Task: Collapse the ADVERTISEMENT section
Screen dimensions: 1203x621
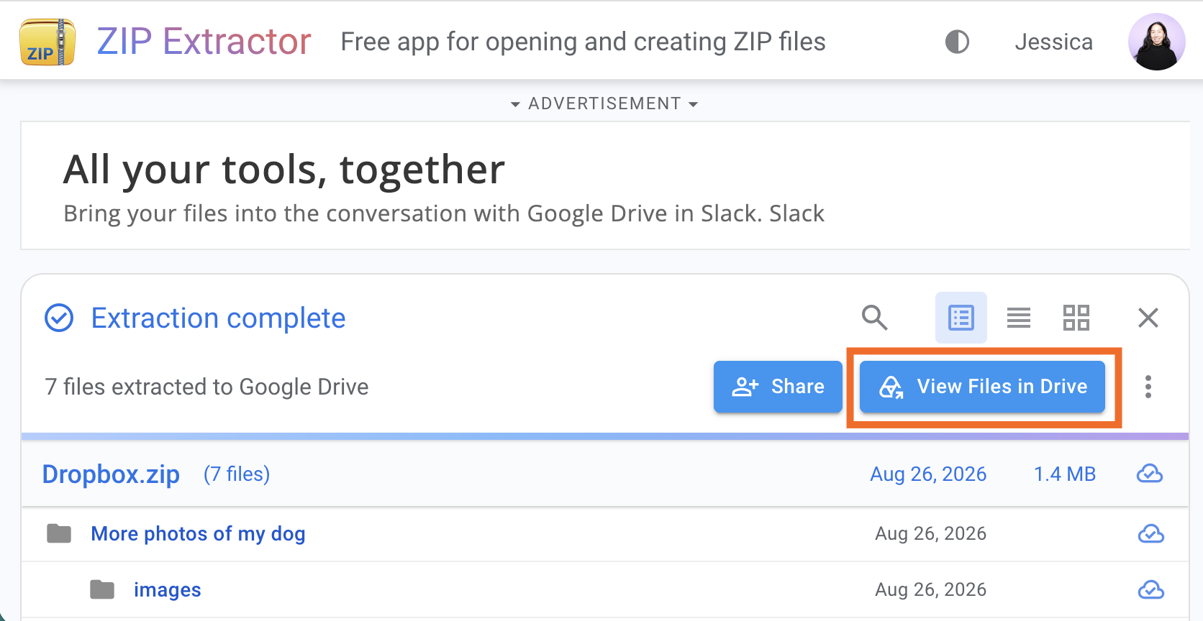Action: (604, 103)
